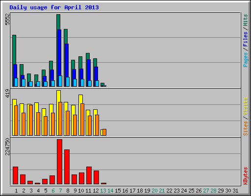Click the 'KBytes' legend label
This screenshot has width=251, height=196.
point(245,176)
